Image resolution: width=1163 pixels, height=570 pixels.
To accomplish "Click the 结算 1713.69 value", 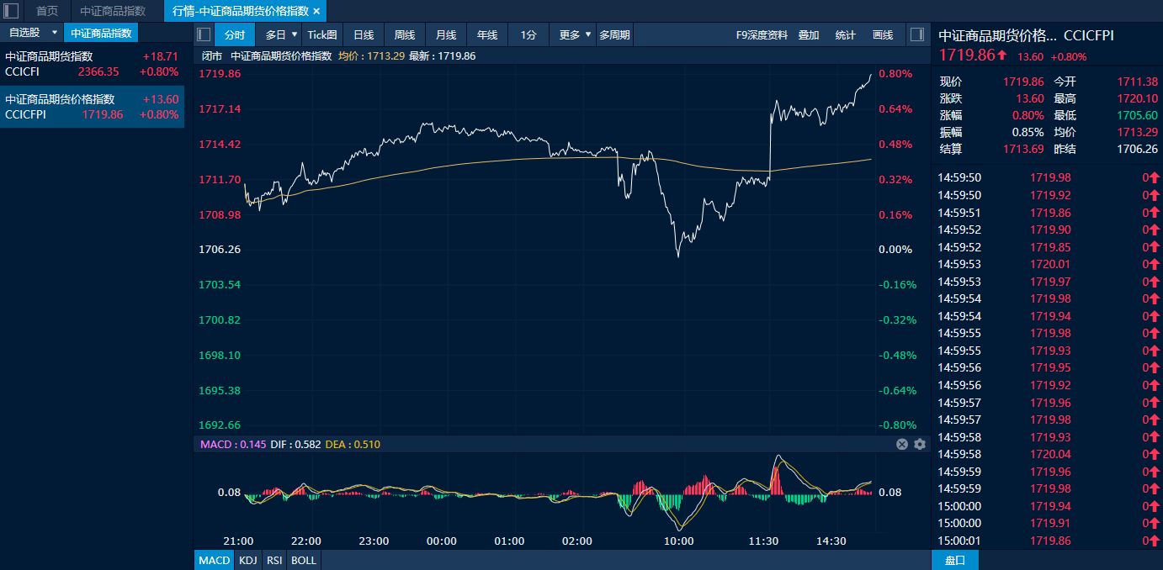I will click(x=1023, y=149).
